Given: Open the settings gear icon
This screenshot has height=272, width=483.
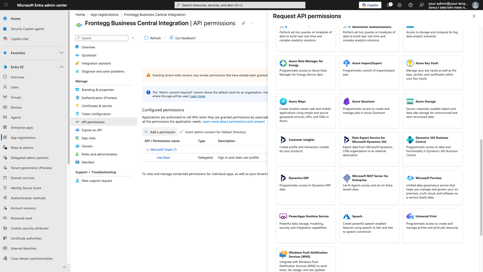Looking at the screenshot, I should coord(399,5).
